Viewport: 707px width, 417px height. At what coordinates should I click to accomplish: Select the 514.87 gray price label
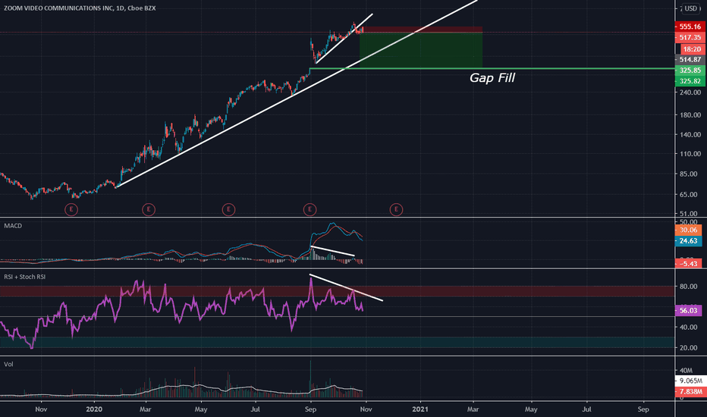[x=690, y=59]
